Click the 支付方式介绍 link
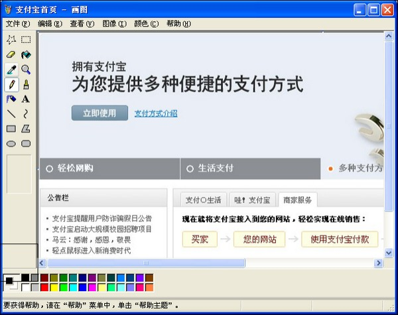 click(x=156, y=113)
